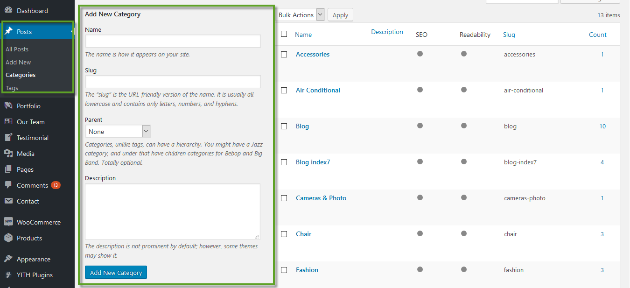
Task: Toggle the select-all checkbox in header
Action: 284,34
